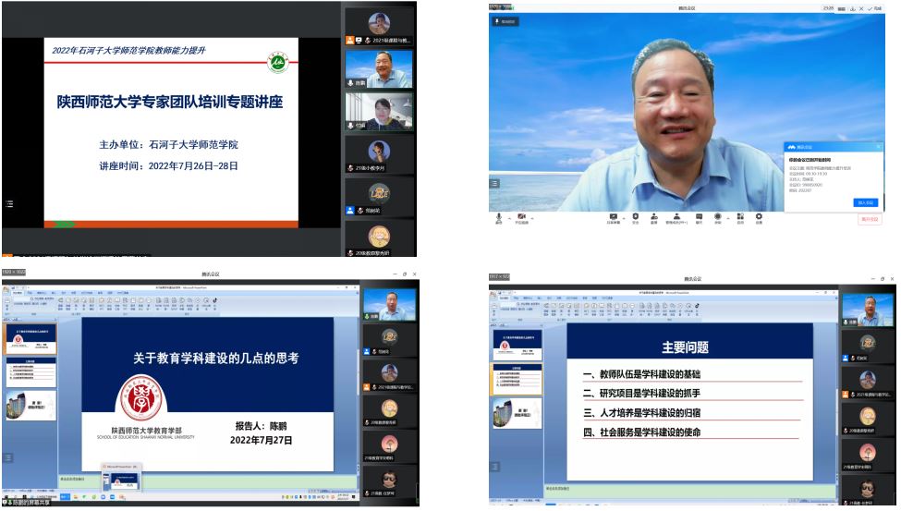Click list icon at left of 主要问题 window

click(494, 466)
